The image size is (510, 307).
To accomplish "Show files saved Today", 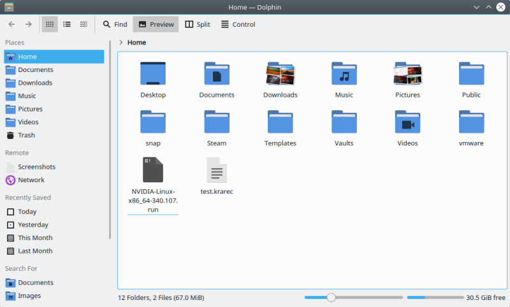I will (x=54, y=211).
